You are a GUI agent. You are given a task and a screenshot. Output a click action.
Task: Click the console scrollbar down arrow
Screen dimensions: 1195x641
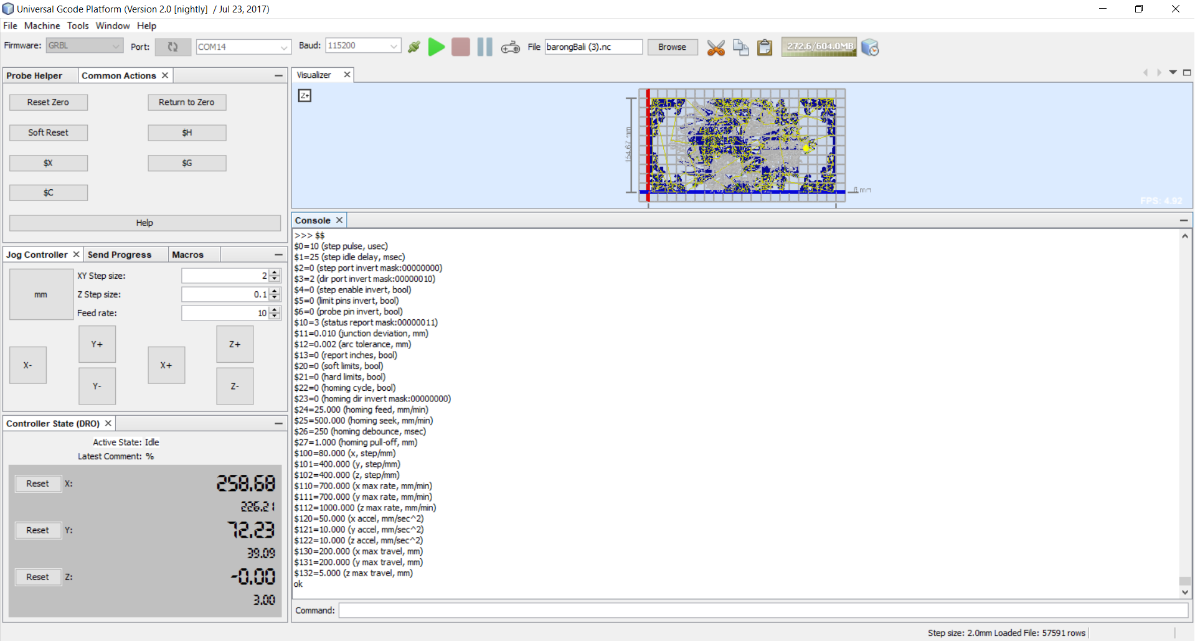1185,592
